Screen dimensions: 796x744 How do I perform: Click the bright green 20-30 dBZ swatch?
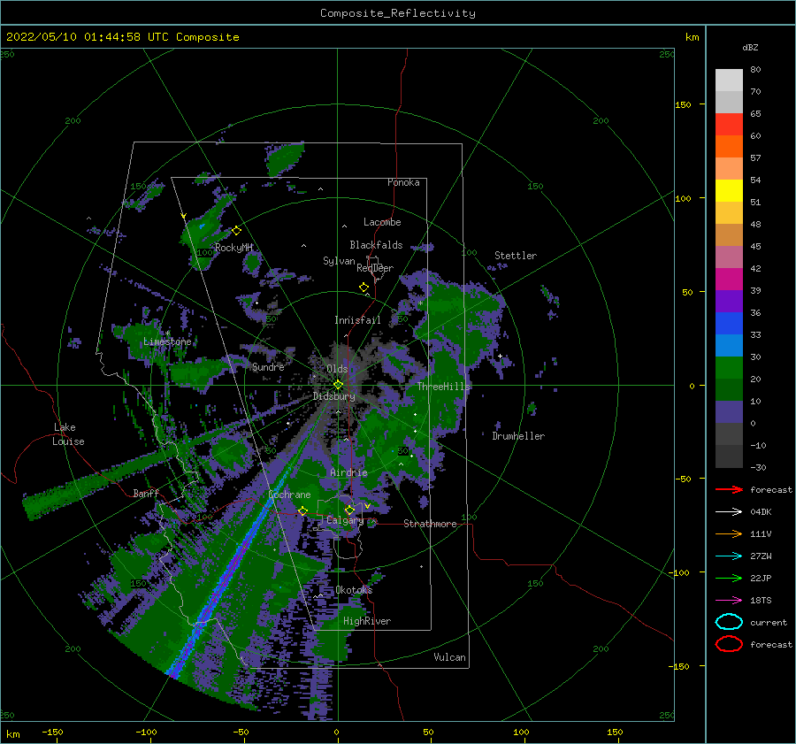click(x=729, y=368)
